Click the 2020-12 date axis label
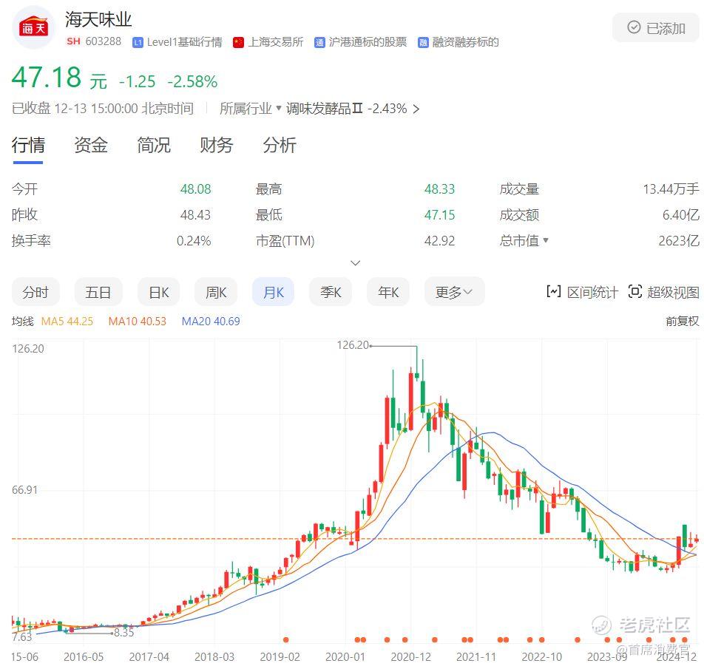 (411, 657)
